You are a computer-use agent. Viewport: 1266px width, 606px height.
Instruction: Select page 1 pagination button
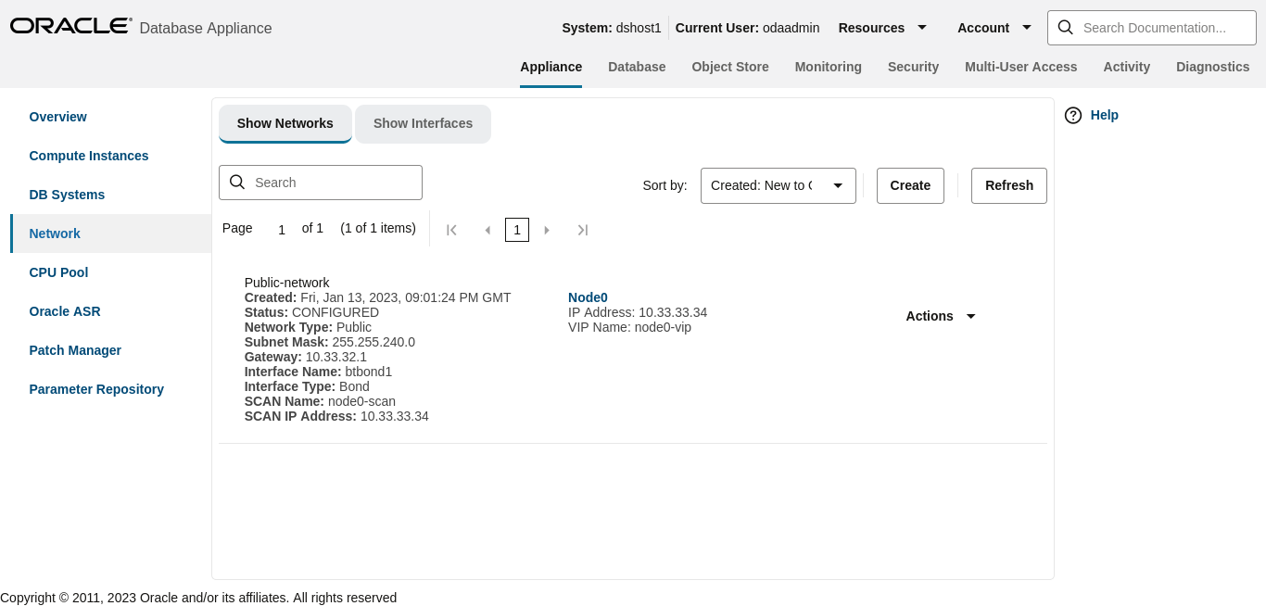tap(517, 230)
